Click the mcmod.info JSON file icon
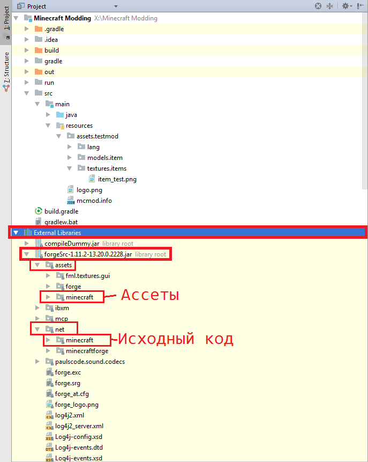Image resolution: width=368 pixels, height=462 pixels. point(71,201)
